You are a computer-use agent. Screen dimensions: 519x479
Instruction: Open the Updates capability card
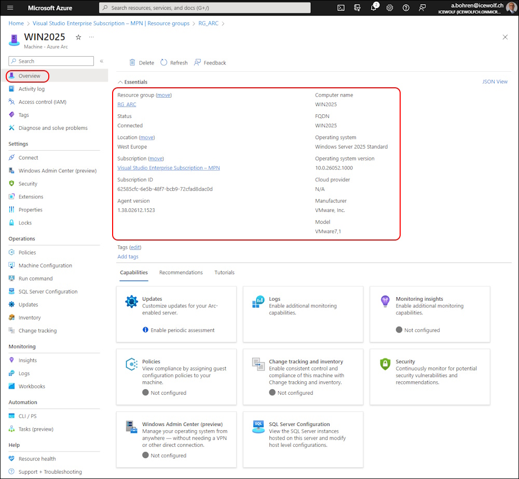[x=176, y=314]
